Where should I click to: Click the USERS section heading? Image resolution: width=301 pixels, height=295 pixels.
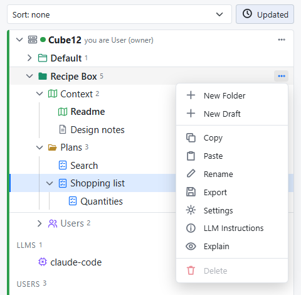28,284
